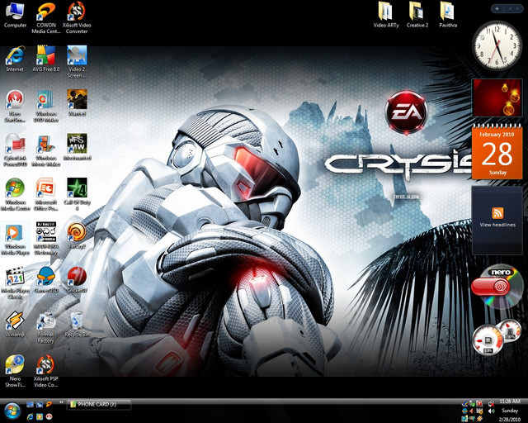Open Xilisoft PSP Video Converter shortcut
Image resolution: width=528 pixels, height=423 pixels.
point(46,371)
